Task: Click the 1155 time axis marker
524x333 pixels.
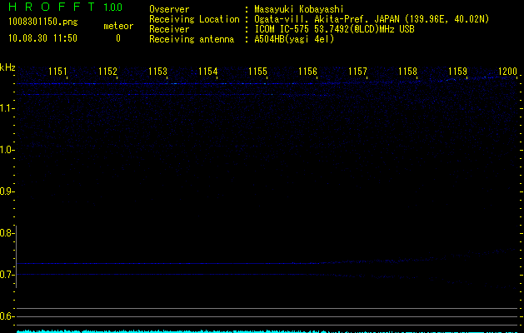Action: click(258, 72)
